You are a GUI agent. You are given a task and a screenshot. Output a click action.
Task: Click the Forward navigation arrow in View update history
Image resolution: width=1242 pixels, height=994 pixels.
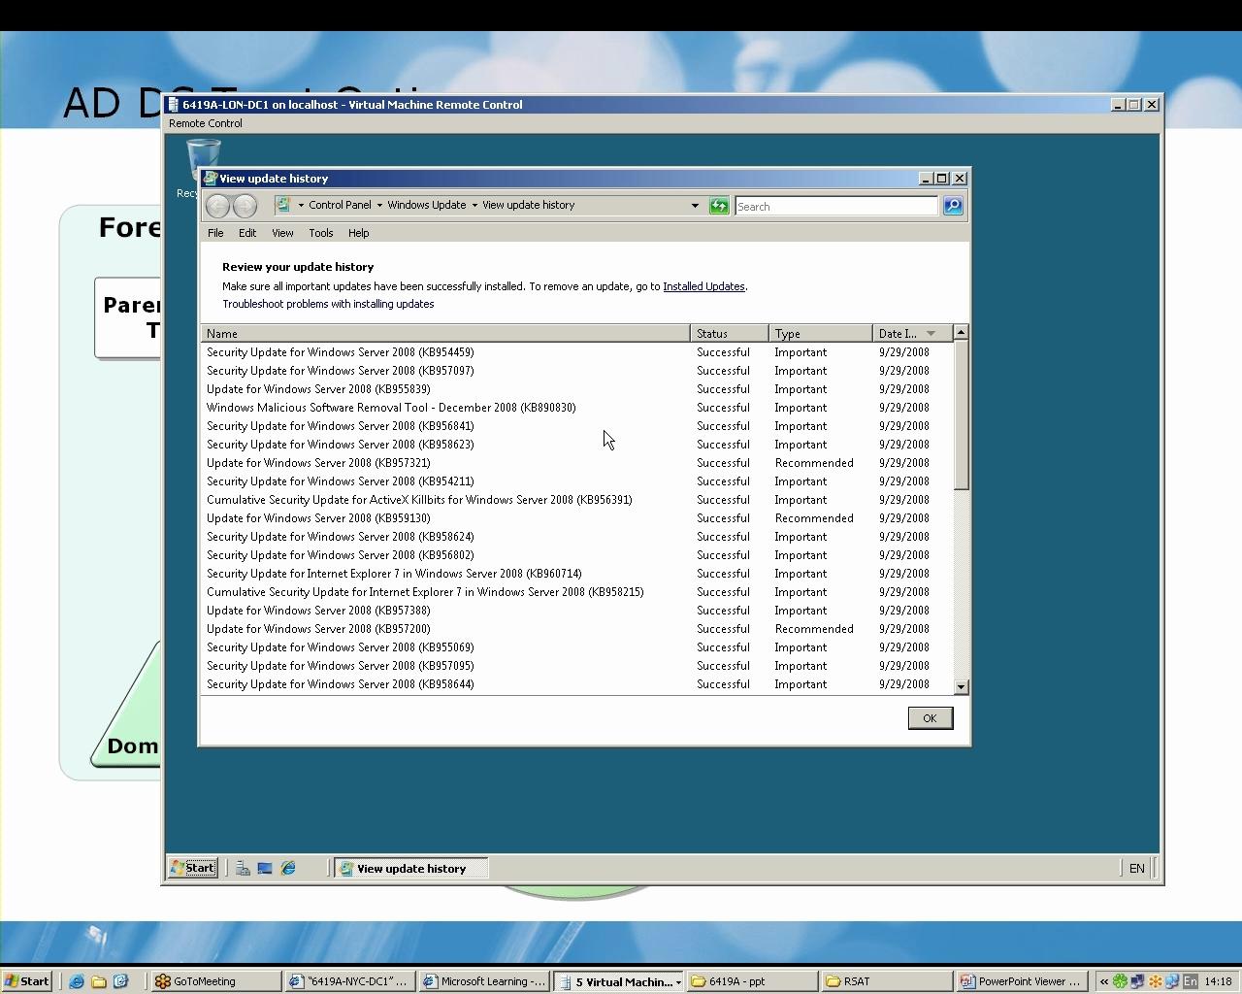click(245, 206)
